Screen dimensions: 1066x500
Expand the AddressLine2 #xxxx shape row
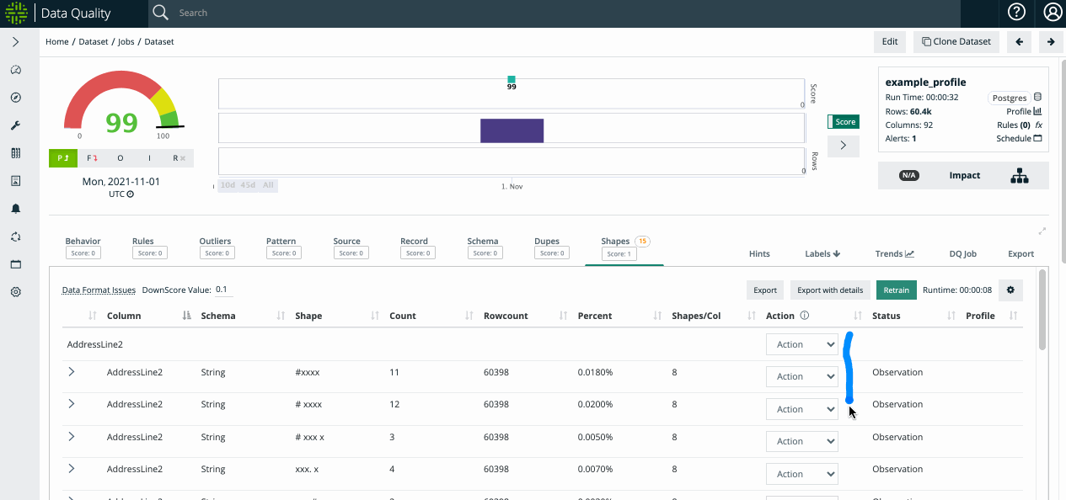click(72, 372)
